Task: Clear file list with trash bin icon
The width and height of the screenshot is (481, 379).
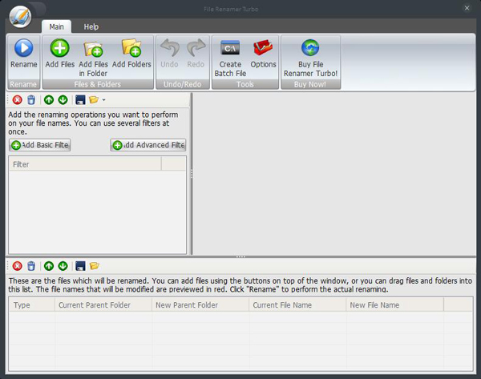Action: pos(31,266)
